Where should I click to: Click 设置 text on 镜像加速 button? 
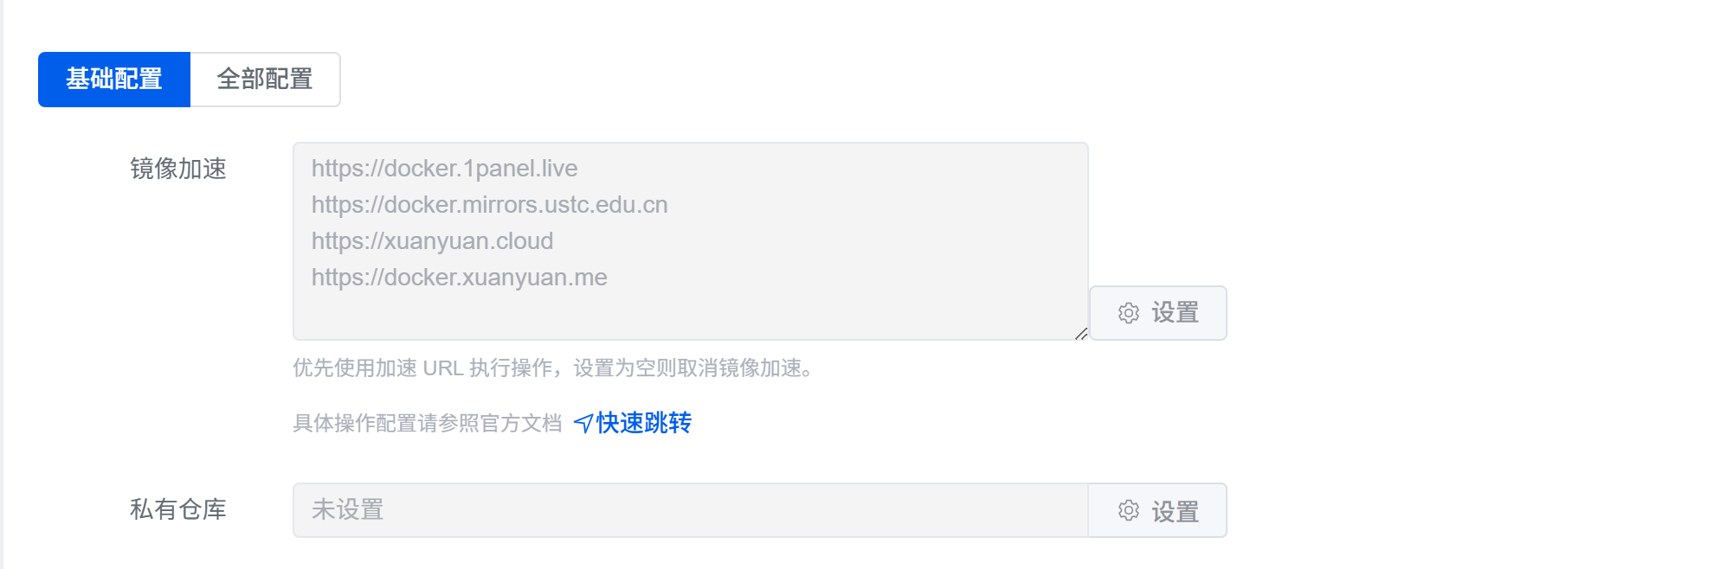(1175, 313)
